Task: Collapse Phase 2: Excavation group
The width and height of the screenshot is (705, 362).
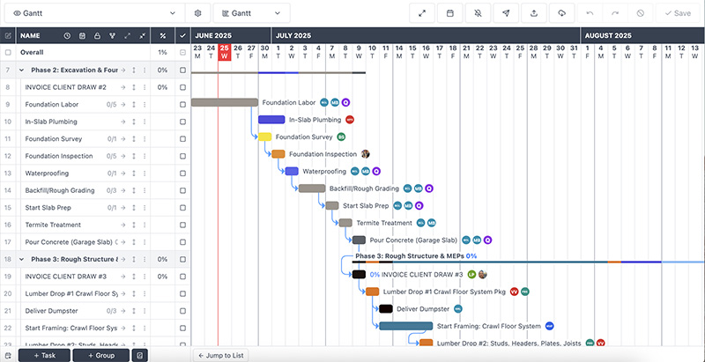Action: coord(20,70)
